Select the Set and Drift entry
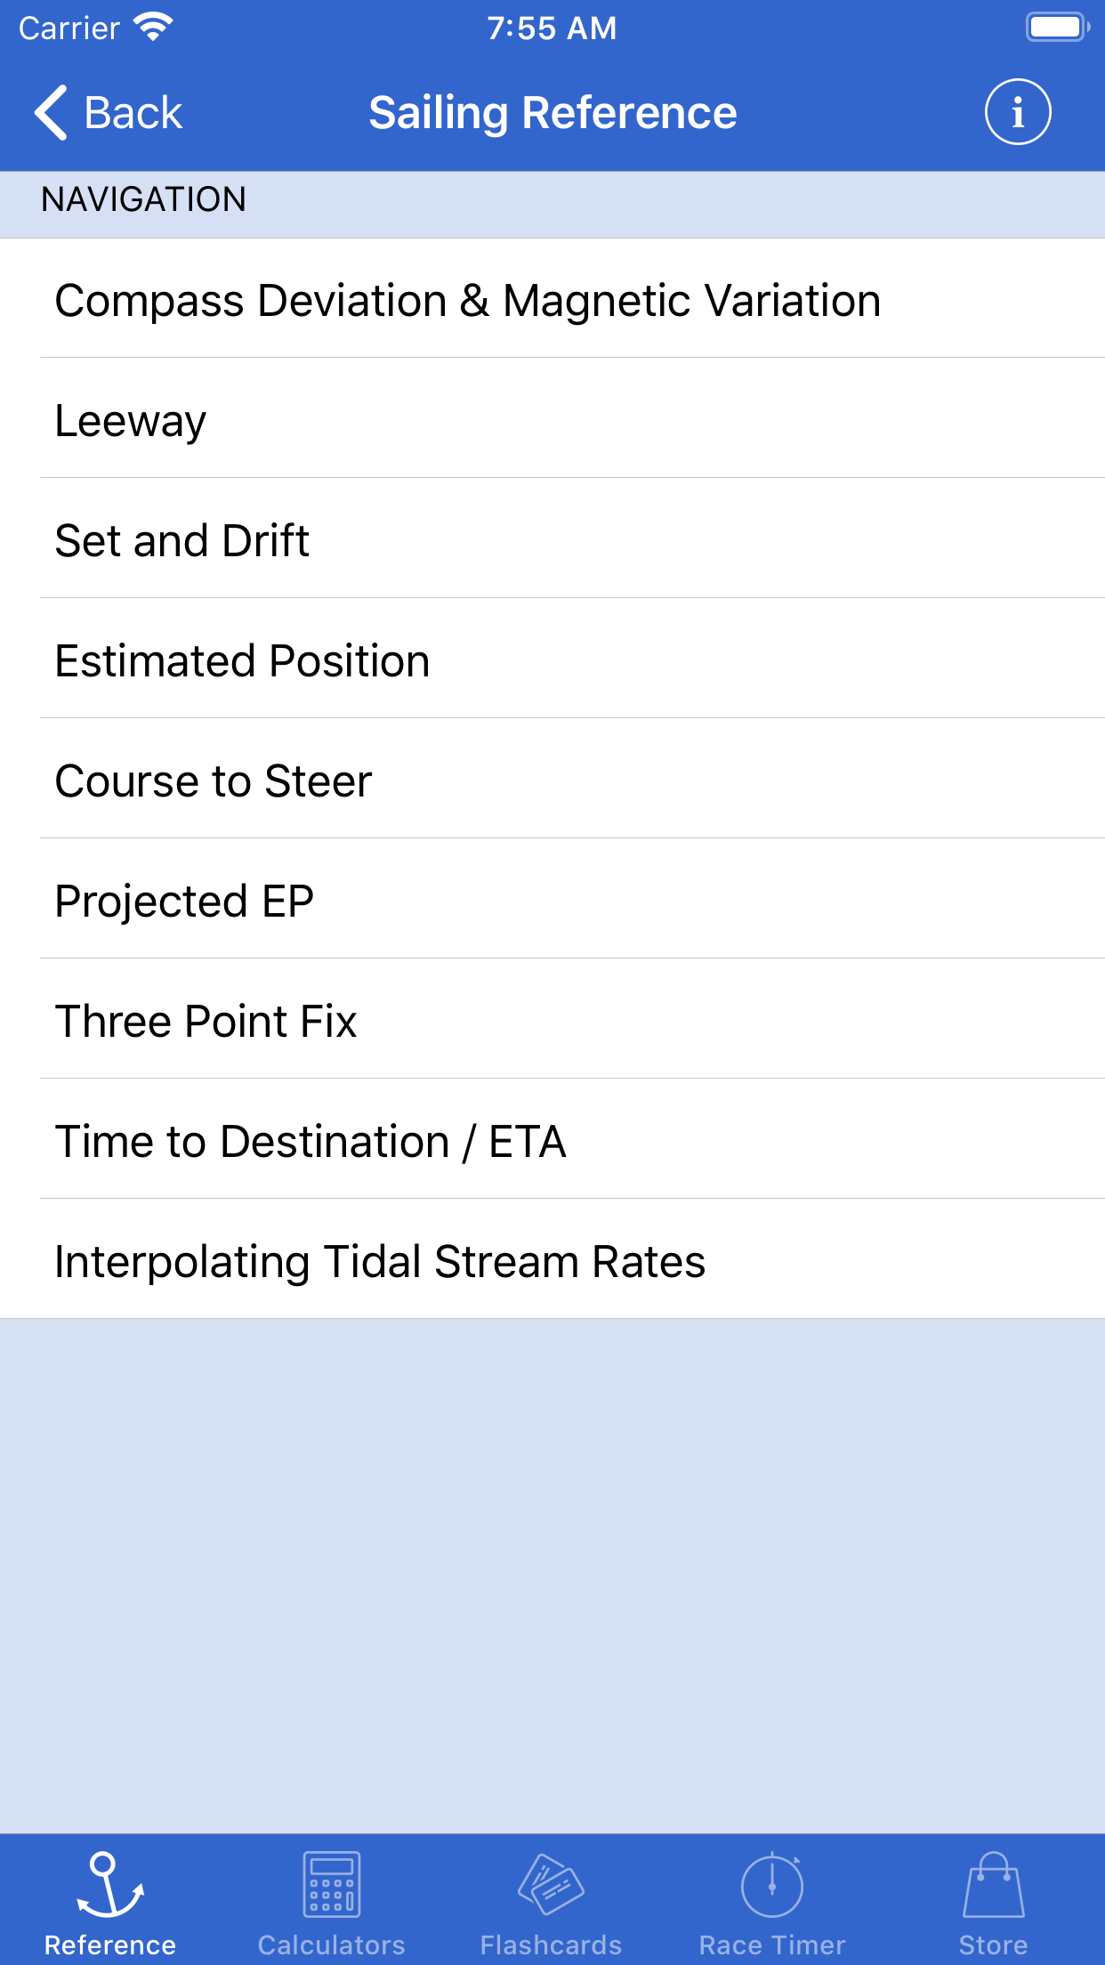The image size is (1105, 1965). 182,540
